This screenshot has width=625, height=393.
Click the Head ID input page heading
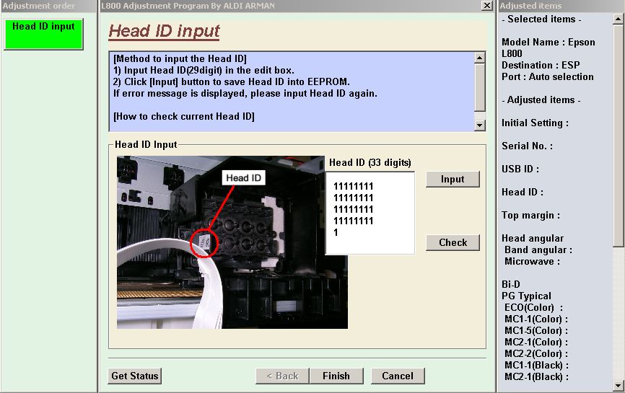(164, 32)
